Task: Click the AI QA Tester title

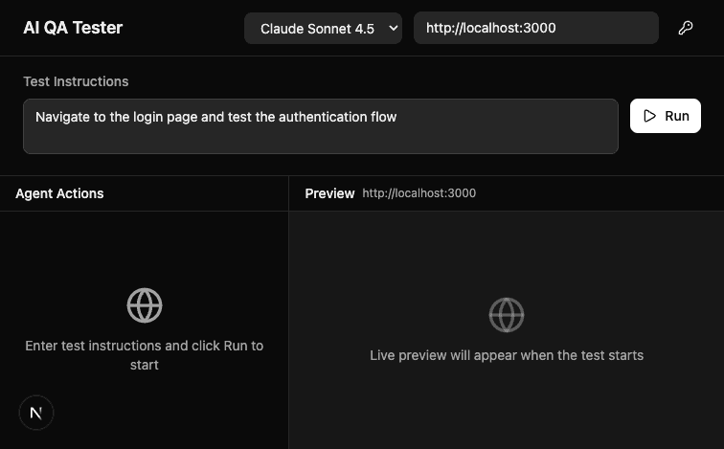Action: pos(73,28)
